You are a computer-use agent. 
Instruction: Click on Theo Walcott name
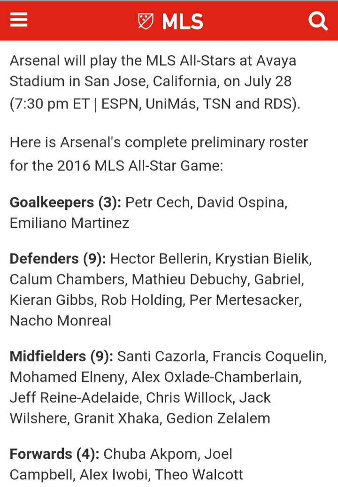tap(199, 475)
